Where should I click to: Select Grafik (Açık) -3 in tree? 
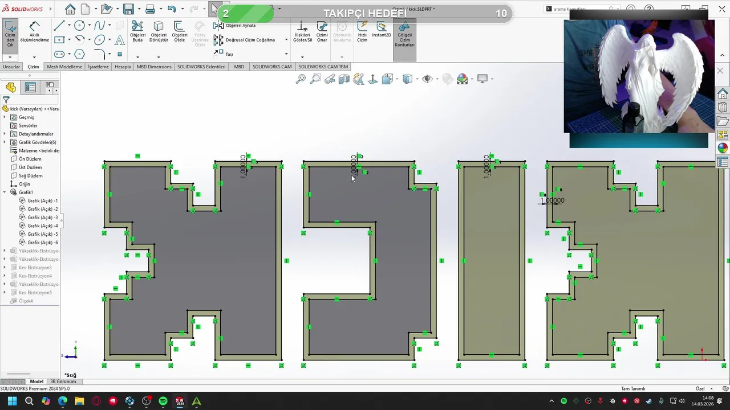click(x=42, y=218)
